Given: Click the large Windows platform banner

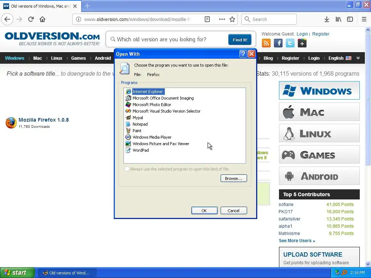Looking at the screenshot, I should point(319,90).
